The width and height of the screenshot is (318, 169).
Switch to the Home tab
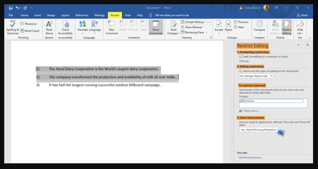click(x=24, y=15)
